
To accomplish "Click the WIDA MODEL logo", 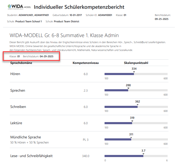I will pos(19,7).
